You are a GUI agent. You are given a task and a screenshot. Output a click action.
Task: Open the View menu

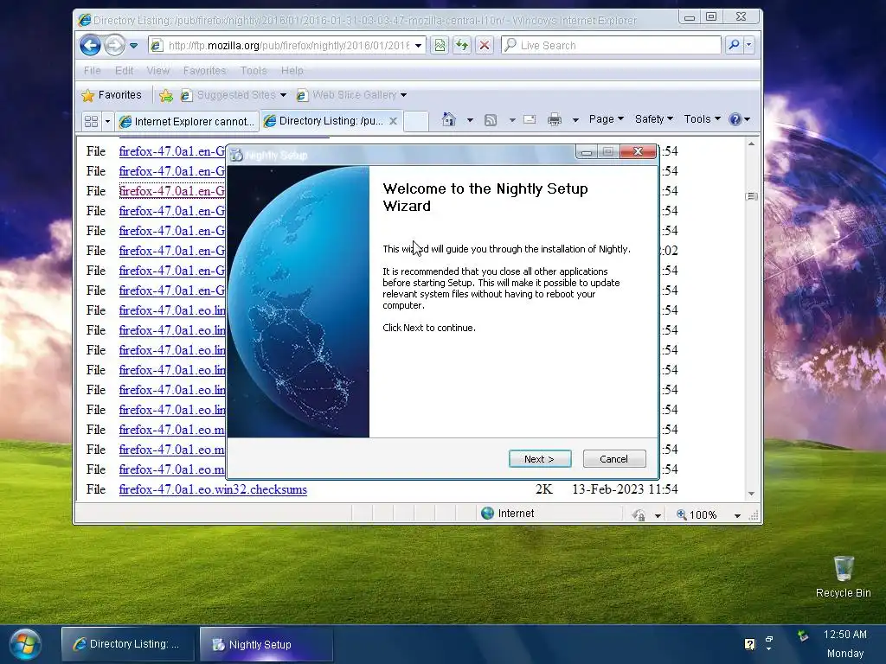click(x=157, y=71)
